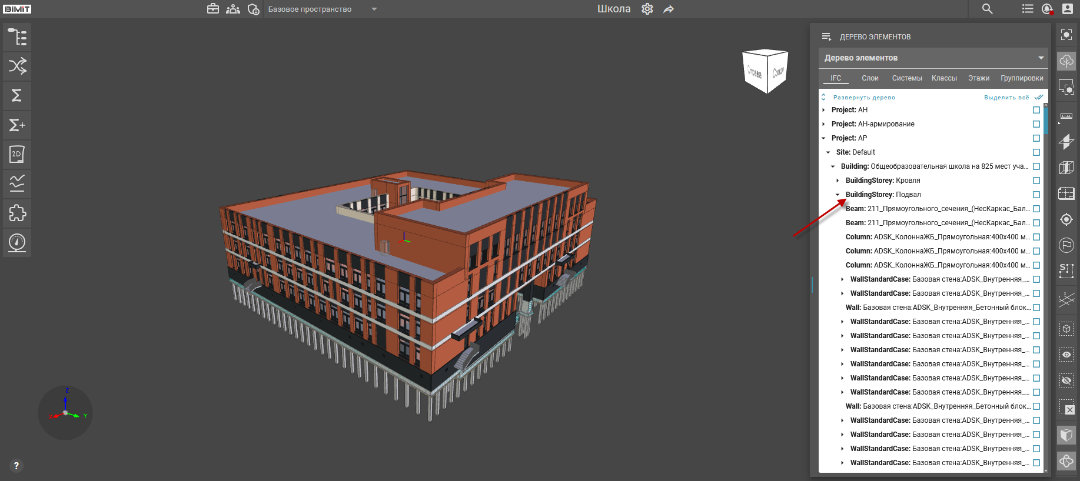1080x481 pixels.
Task: Click the shuffle/collisions icon in left sidebar
Action: tap(17, 66)
